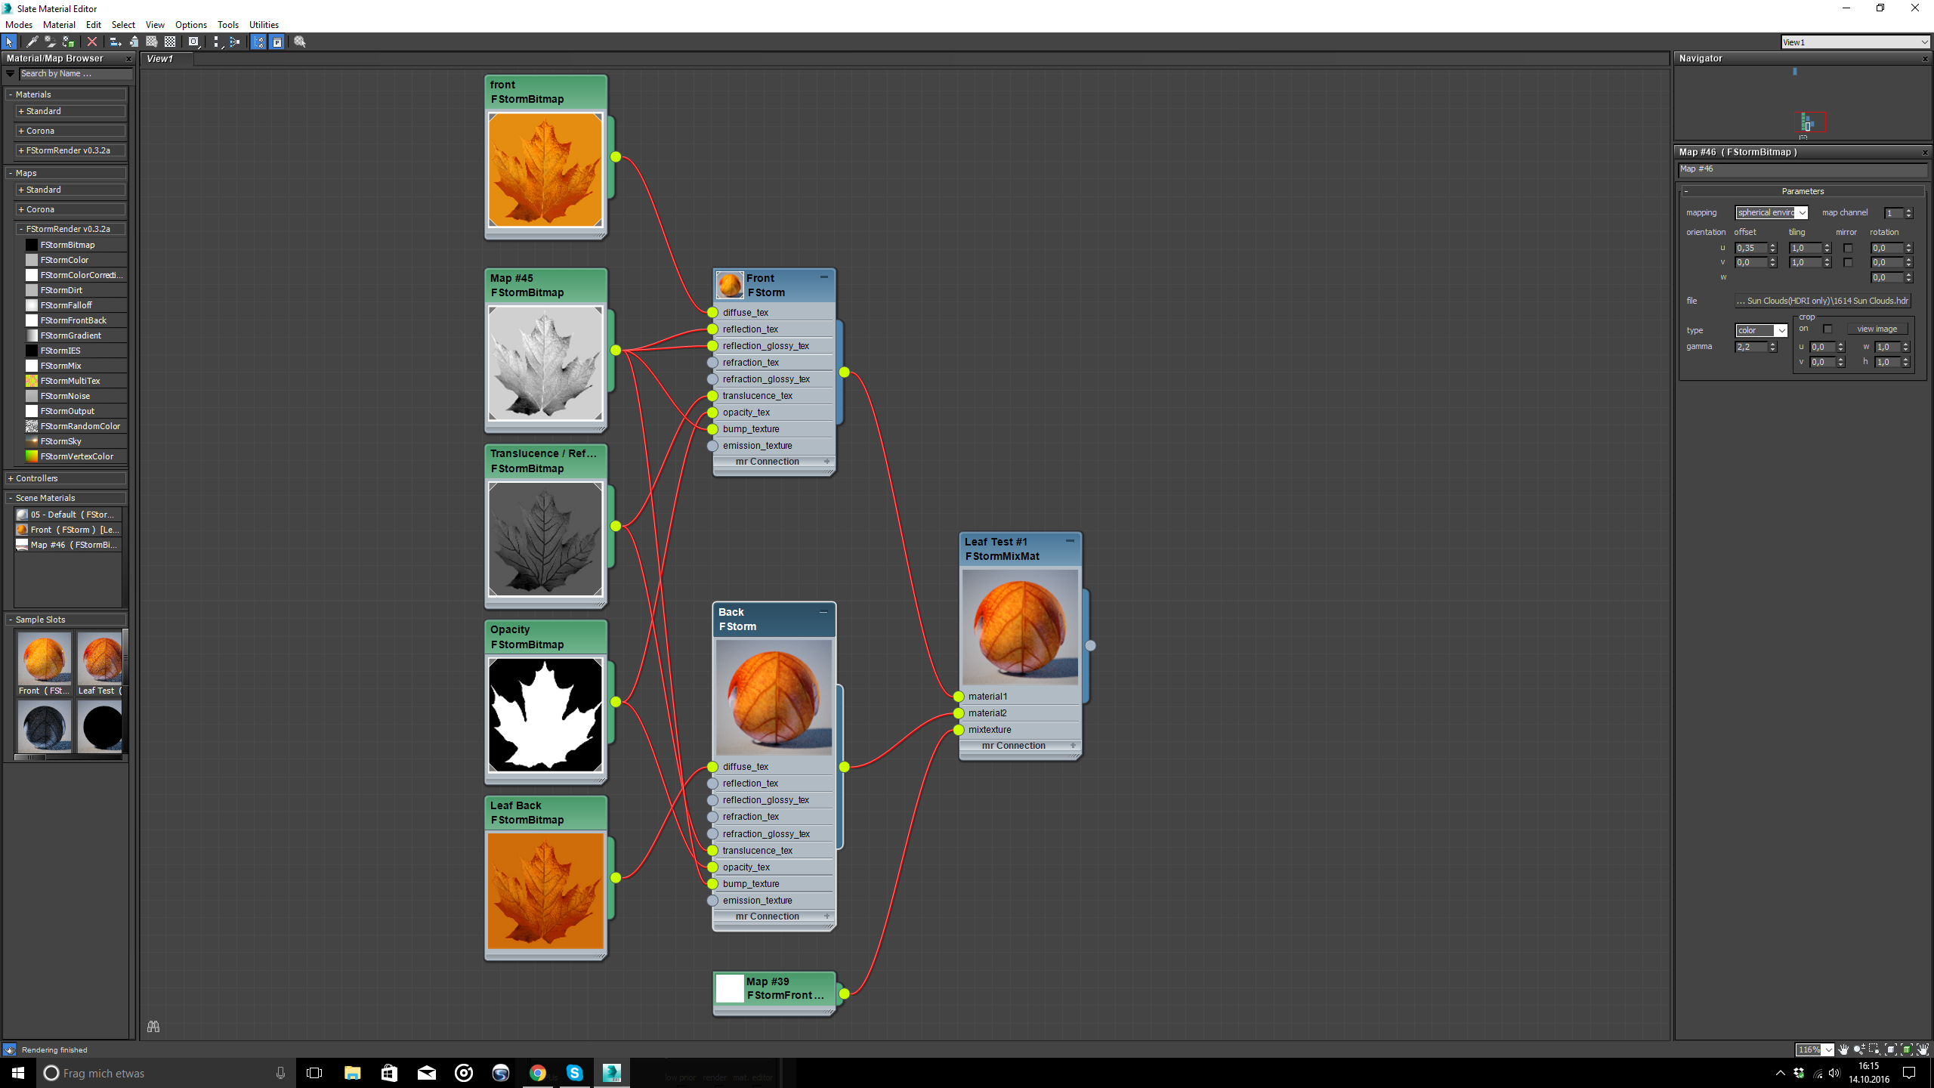Collapse the Back FStorm node
1934x1088 pixels.
824,611
